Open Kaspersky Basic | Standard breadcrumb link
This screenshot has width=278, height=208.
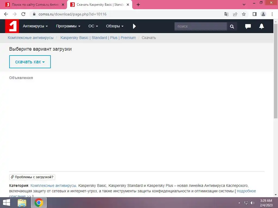[x=98, y=38]
